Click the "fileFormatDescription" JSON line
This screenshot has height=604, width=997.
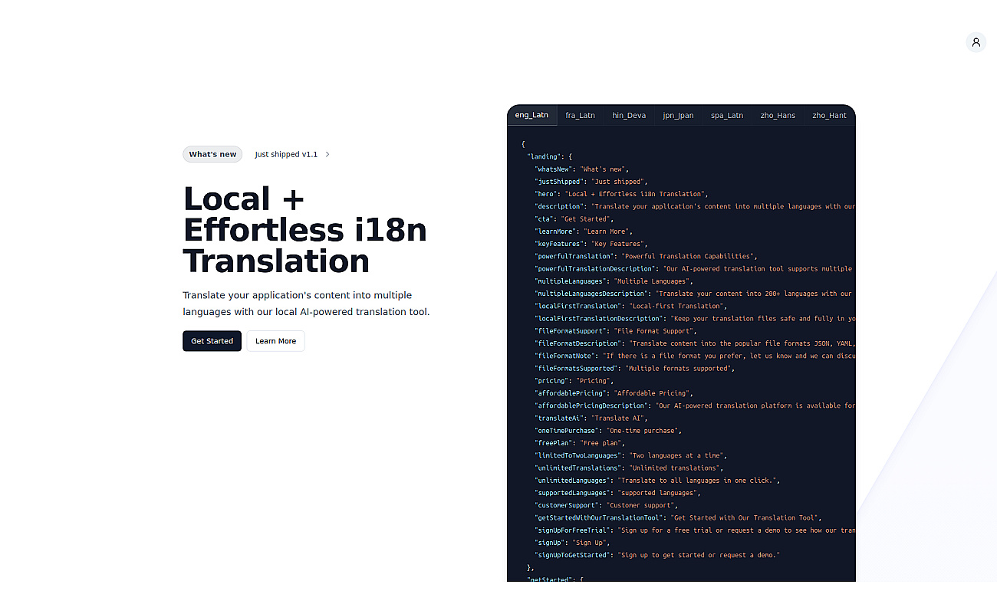tap(695, 343)
